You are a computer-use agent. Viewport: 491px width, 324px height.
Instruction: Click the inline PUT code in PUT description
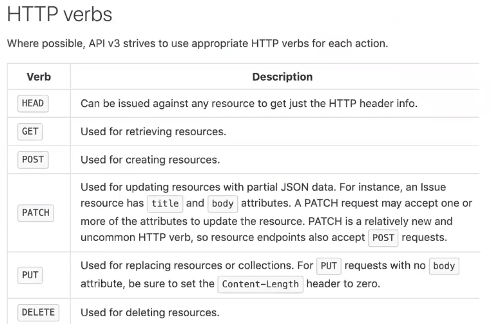327,266
